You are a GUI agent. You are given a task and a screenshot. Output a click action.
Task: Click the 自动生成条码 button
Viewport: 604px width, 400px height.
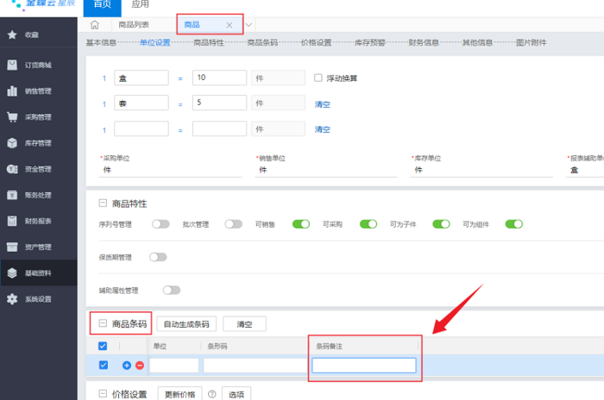[x=186, y=324]
